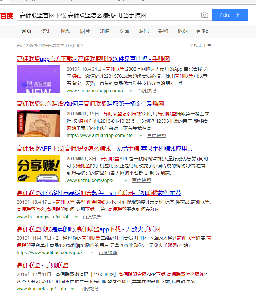Click the purple 高佣联盟 NEW thumbnail
This screenshot has width=256, height=298.
pos(38,79)
